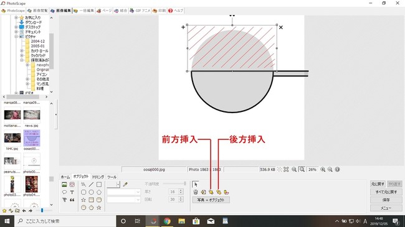Collapse the ピクチャ folder tree node
Viewport: 405px width, 227px height.
[16, 37]
